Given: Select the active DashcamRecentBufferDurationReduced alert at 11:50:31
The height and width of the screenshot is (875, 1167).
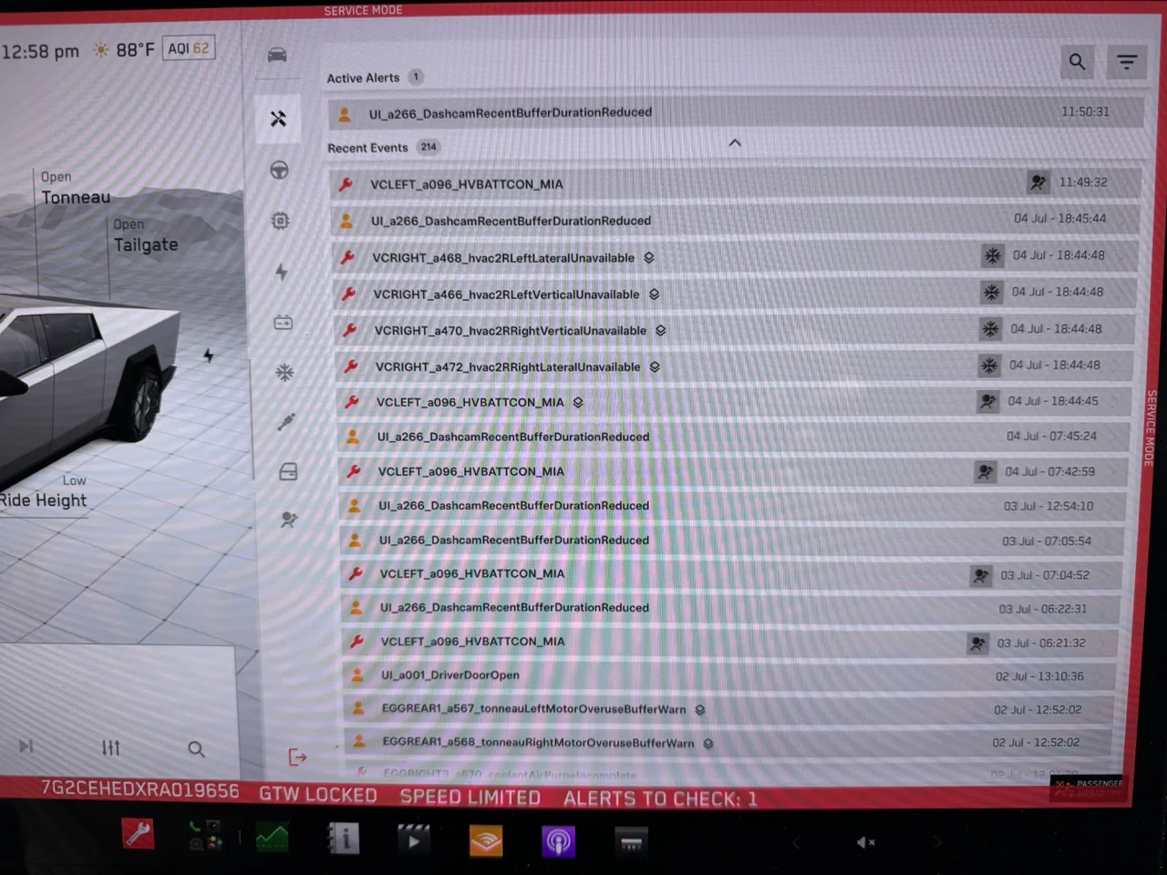Looking at the screenshot, I should 735,113.
